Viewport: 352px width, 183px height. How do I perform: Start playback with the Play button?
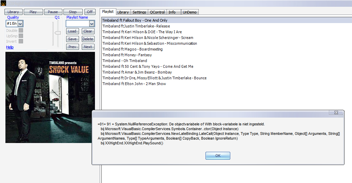tap(33, 12)
